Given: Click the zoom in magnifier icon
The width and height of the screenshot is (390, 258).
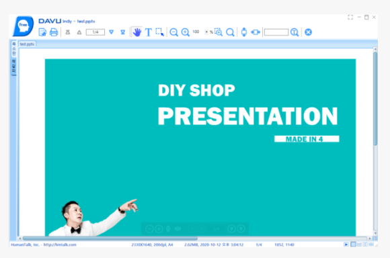Looking at the screenshot, I should pyautogui.click(x=186, y=32).
